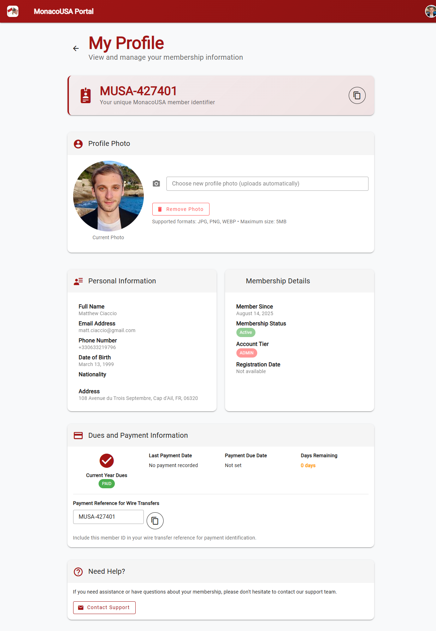The height and width of the screenshot is (631, 436).
Task: Click the Need Help question mark icon
Action: coord(78,572)
